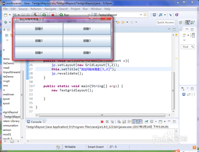Switch to Java perspective icon
This screenshot has width=199, height=152.
click(x=187, y=22)
